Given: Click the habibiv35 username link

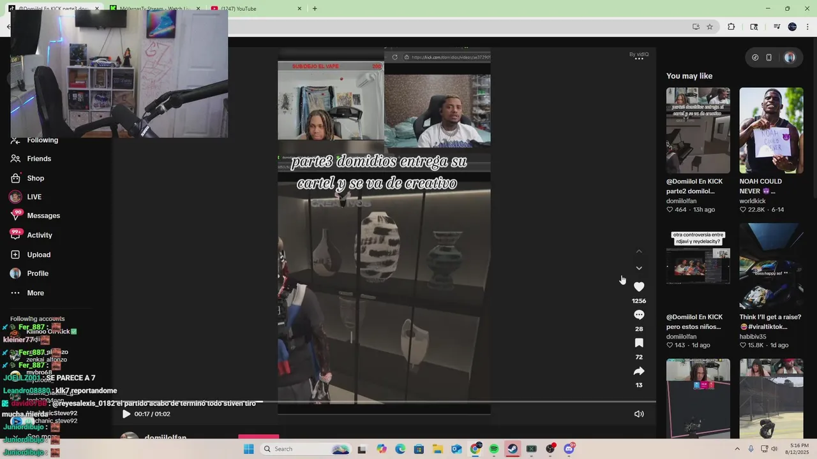Looking at the screenshot, I should tap(753, 337).
